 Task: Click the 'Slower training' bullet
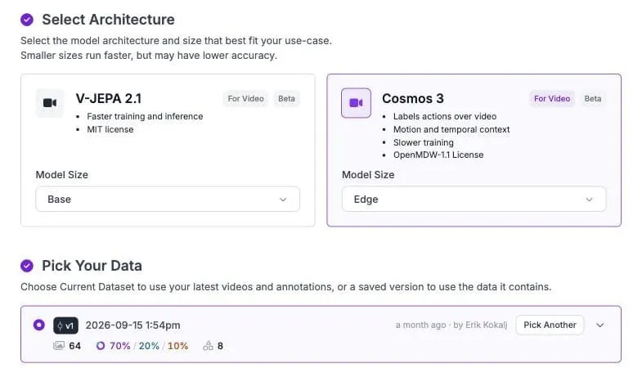point(424,142)
